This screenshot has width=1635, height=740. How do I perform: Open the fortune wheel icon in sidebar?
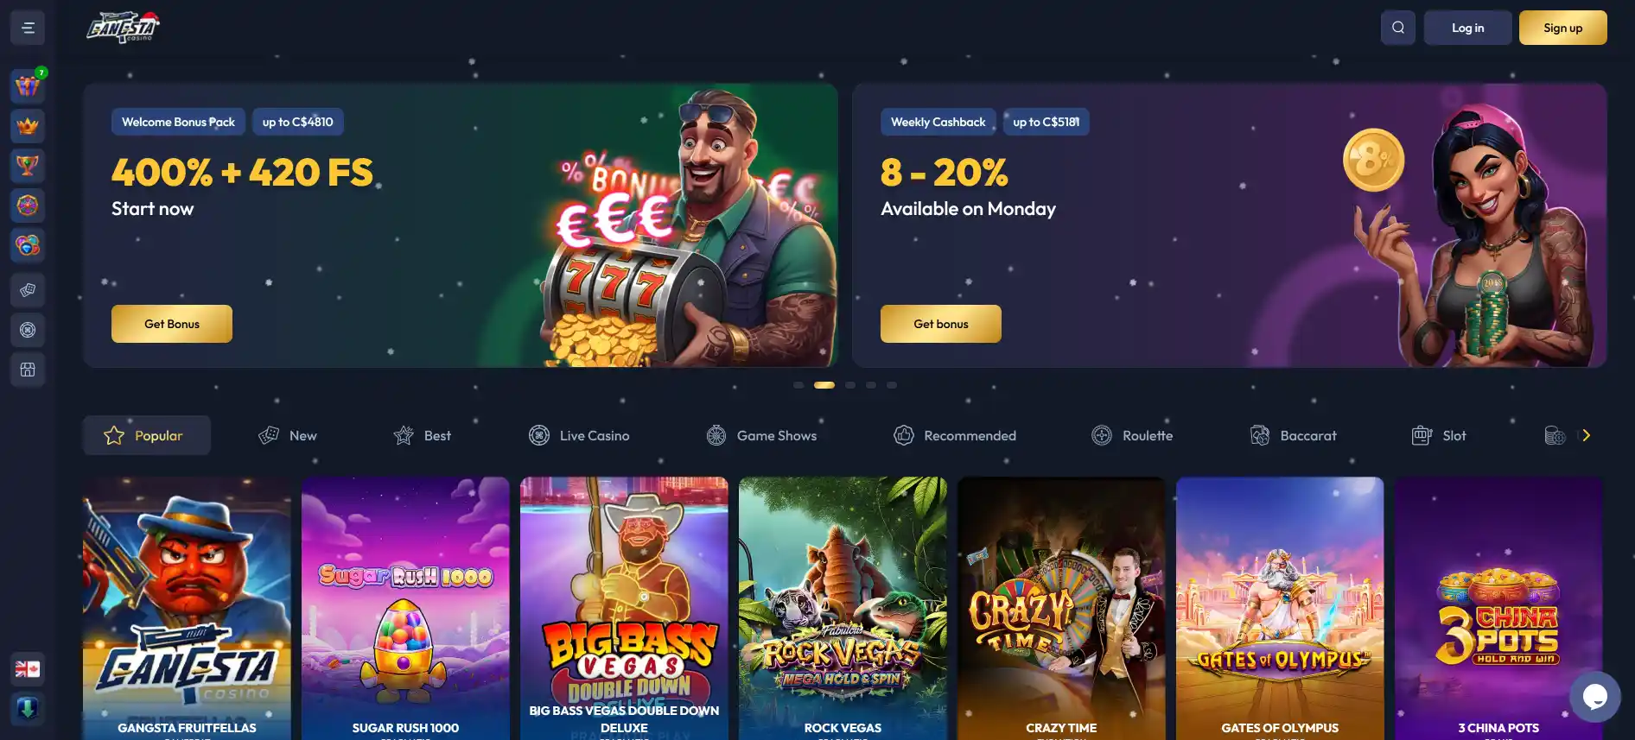coord(28,206)
